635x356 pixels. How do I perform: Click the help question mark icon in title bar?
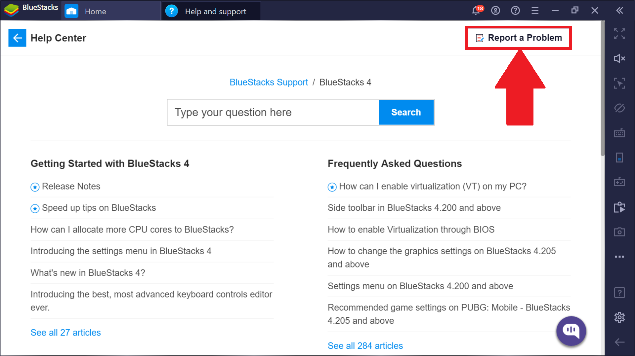tap(515, 11)
